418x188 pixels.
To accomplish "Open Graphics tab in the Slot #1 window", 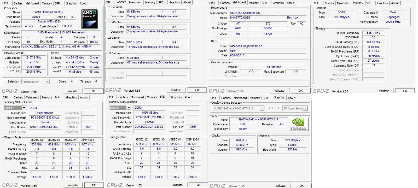I will pos(72,97).
